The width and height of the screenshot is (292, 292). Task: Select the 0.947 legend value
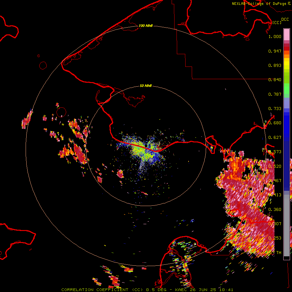pos(275,51)
